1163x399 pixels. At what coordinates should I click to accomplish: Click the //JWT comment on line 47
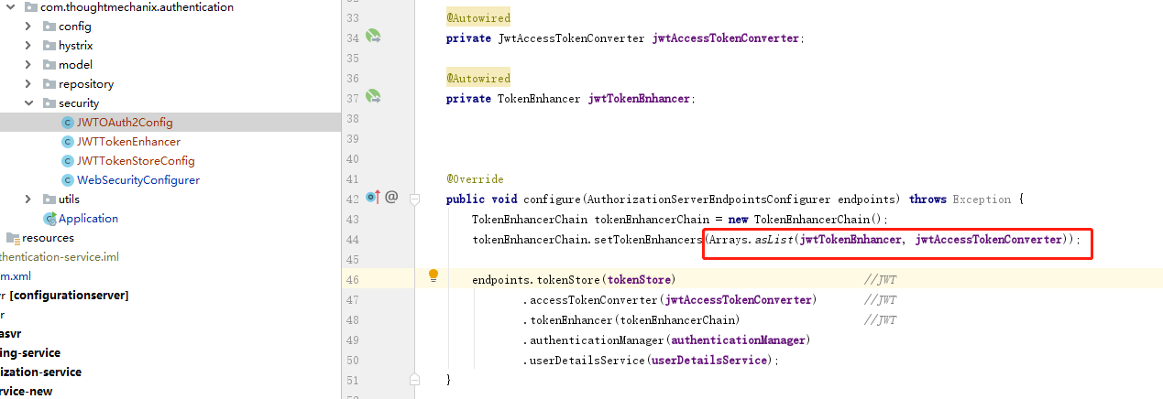tap(880, 299)
